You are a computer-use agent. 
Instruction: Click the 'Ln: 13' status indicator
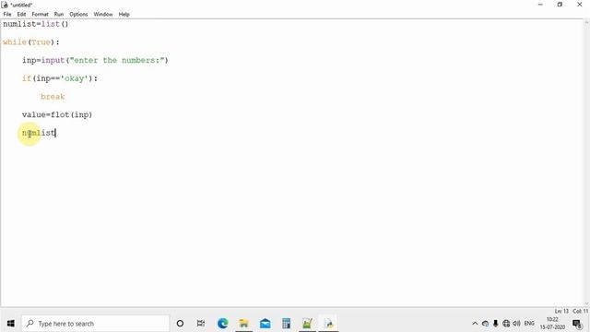point(561,311)
